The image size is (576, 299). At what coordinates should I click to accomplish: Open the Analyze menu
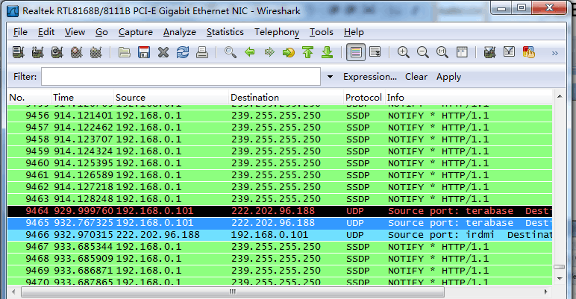tap(179, 32)
